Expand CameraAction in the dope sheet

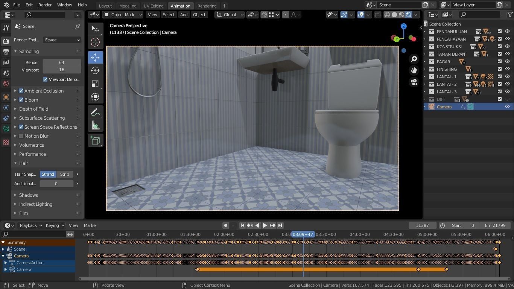coord(6,263)
